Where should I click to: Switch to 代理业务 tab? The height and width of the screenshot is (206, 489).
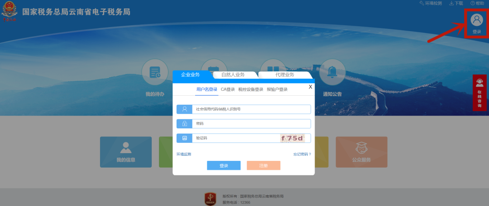point(285,75)
